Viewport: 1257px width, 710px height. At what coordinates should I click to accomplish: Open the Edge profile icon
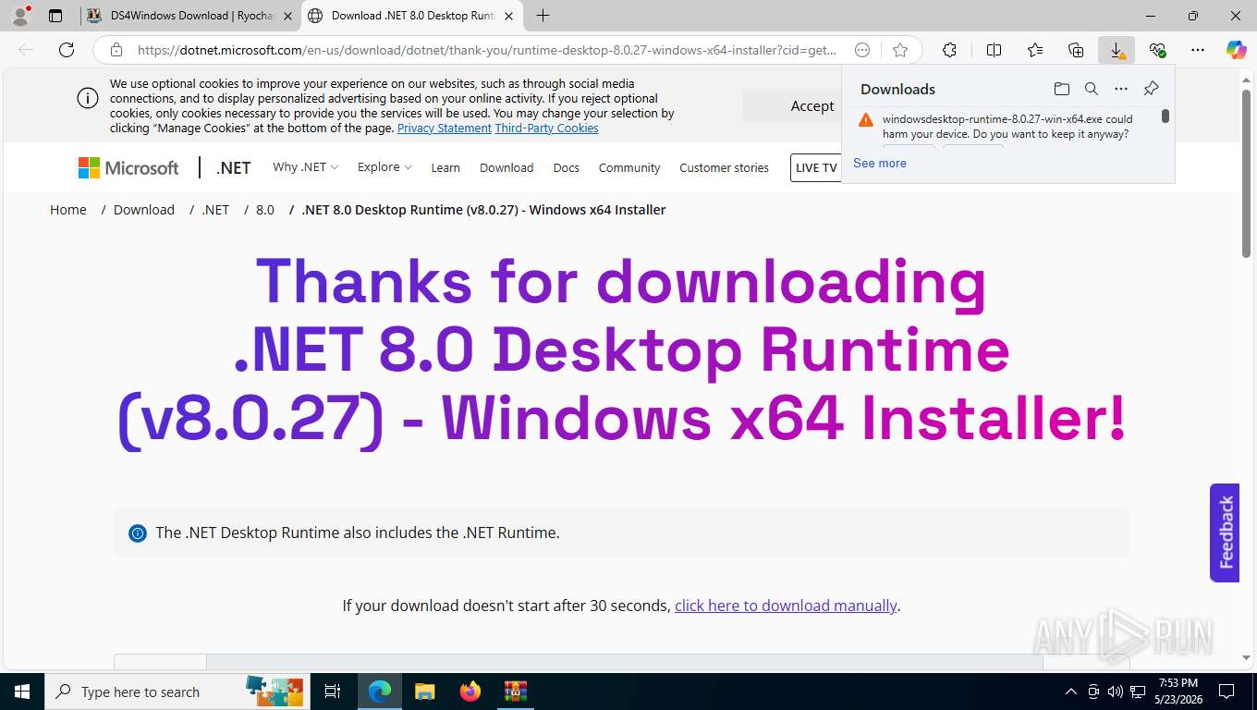click(20, 16)
